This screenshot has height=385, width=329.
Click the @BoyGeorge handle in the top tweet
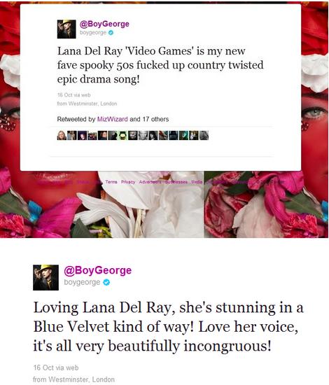[104, 24]
